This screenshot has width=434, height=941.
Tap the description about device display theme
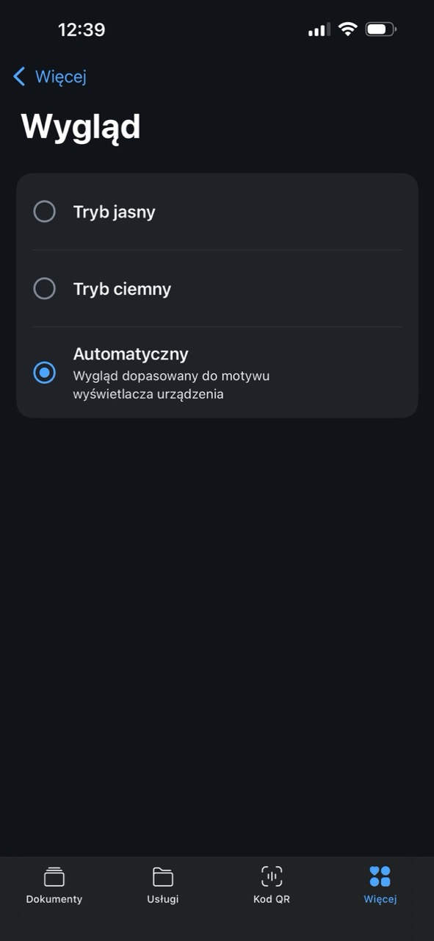click(171, 384)
